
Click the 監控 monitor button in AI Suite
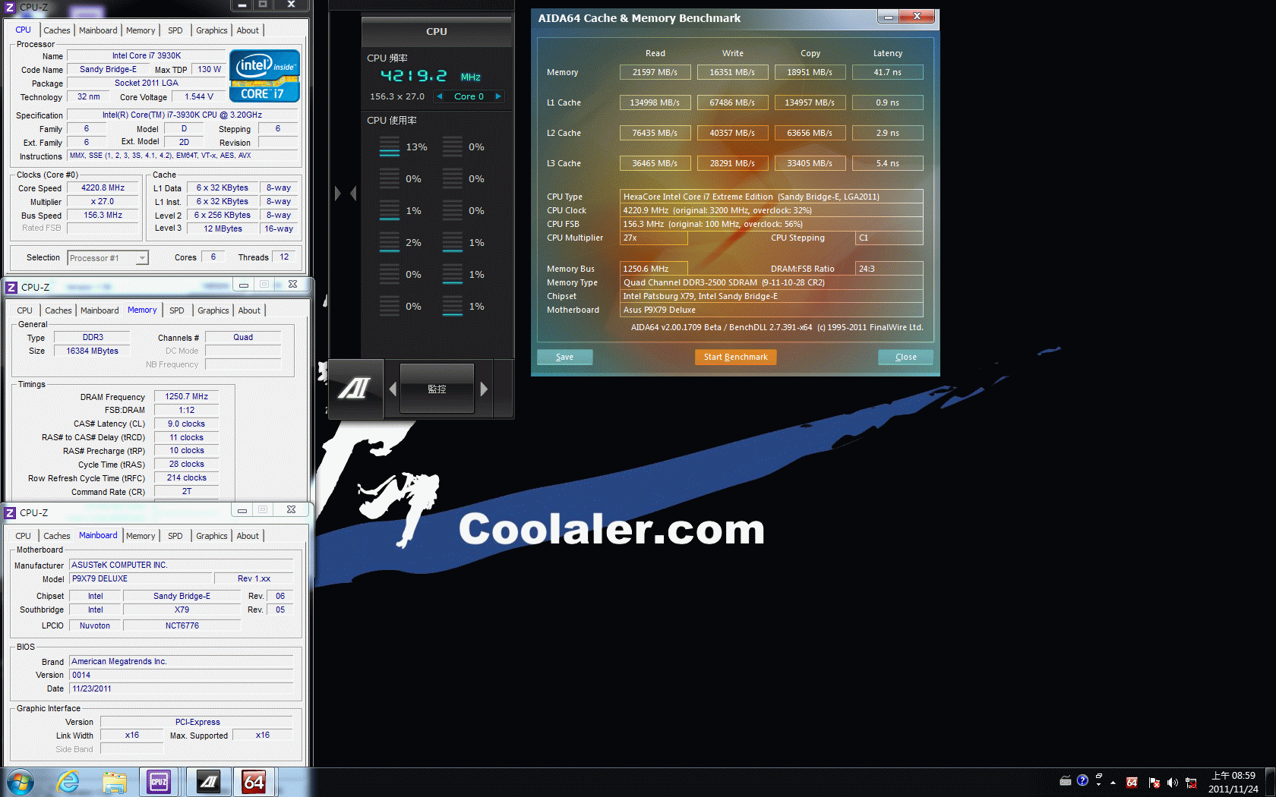pos(437,389)
